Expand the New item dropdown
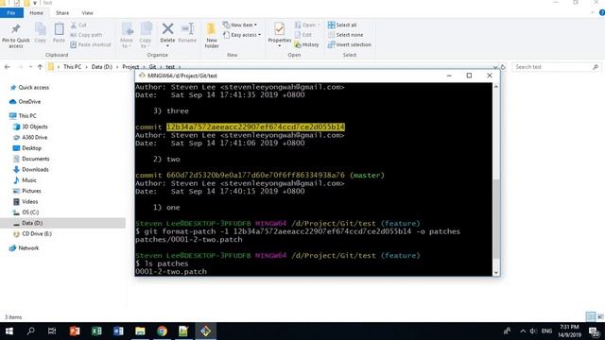 (240, 25)
